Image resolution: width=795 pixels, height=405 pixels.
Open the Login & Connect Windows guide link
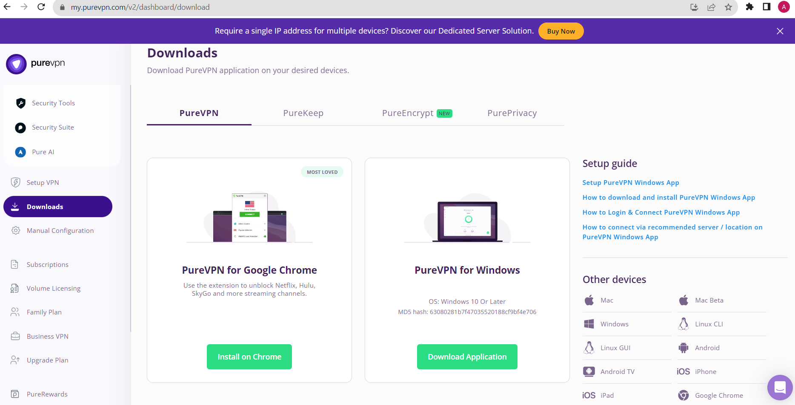(x=661, y=212)
